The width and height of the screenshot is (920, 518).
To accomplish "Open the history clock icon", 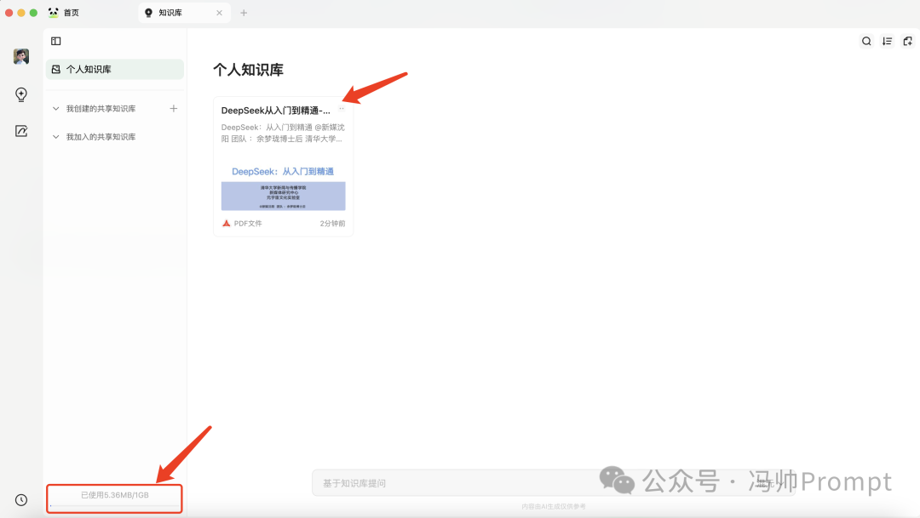I will point(21,500).
